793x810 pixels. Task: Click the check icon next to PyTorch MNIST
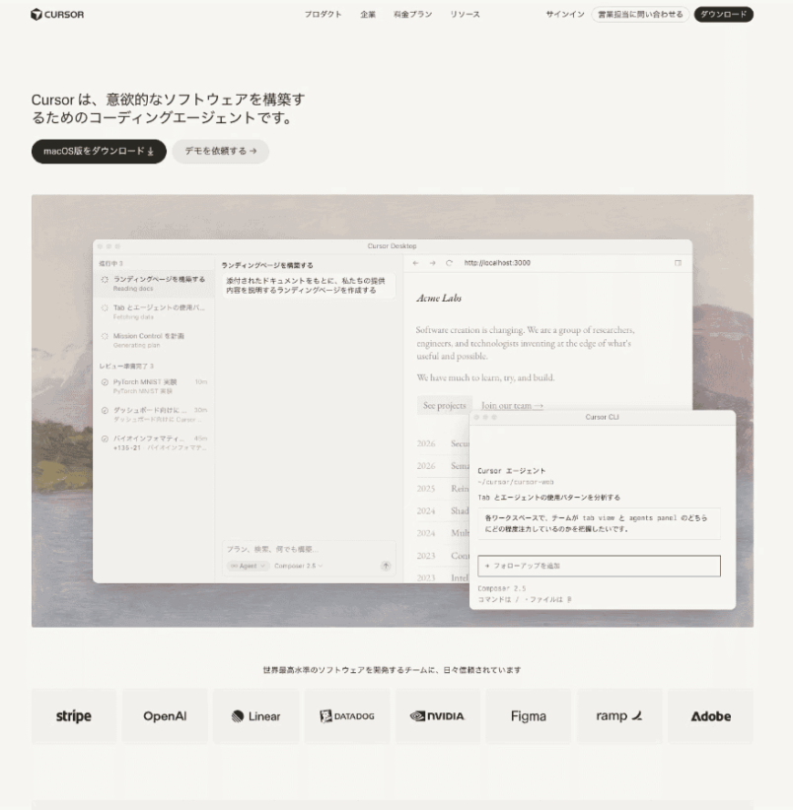point(105,382)
